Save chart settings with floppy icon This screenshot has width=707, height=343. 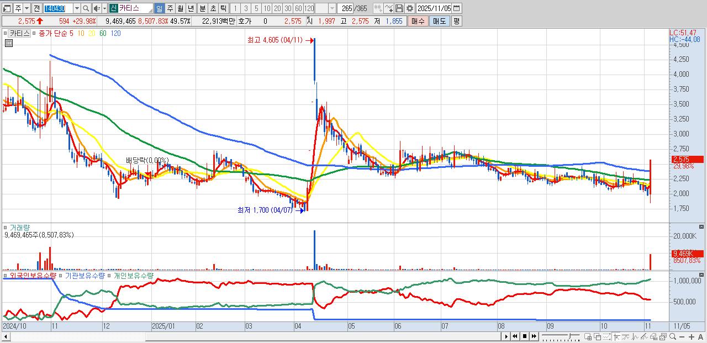(x=399, y=8)
